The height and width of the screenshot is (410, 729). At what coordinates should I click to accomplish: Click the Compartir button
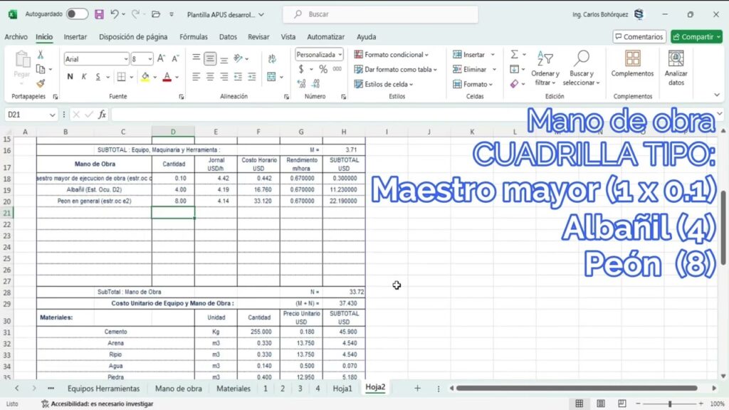(696, 37)
